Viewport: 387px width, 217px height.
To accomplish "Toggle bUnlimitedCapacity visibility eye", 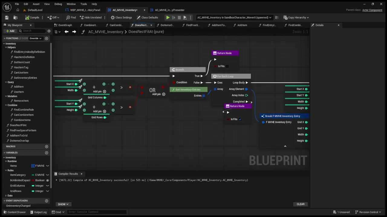I will 47,180.
